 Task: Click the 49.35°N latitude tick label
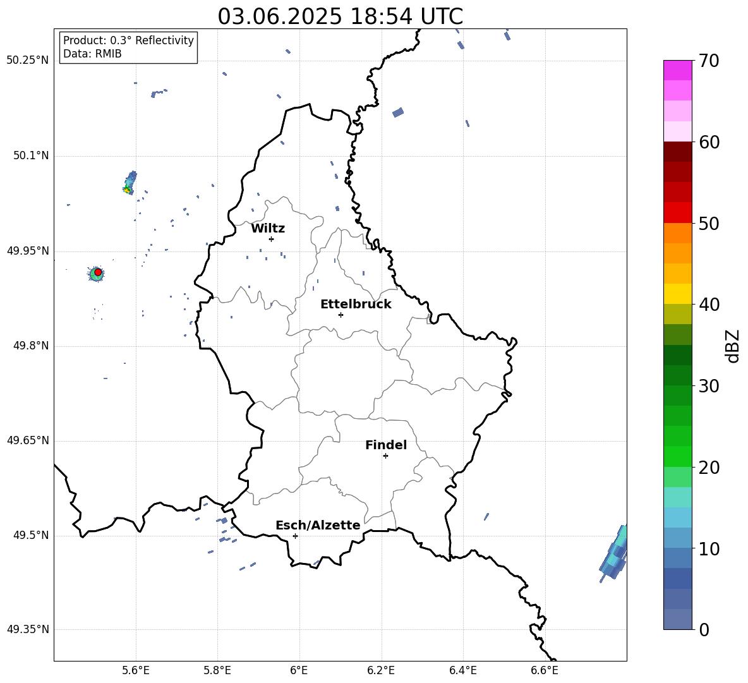[28, 629]
